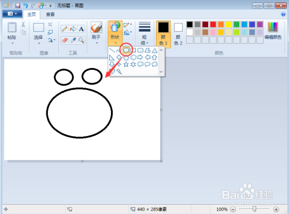Pick the Up arrow shape
The width and height of the screenshot is (289, 214).
pyautogui.click(x=154, y=57)
